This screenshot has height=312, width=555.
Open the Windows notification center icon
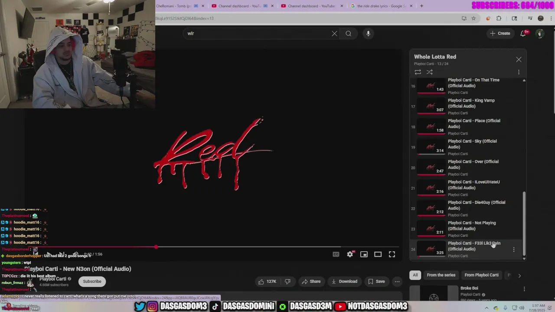549,308
